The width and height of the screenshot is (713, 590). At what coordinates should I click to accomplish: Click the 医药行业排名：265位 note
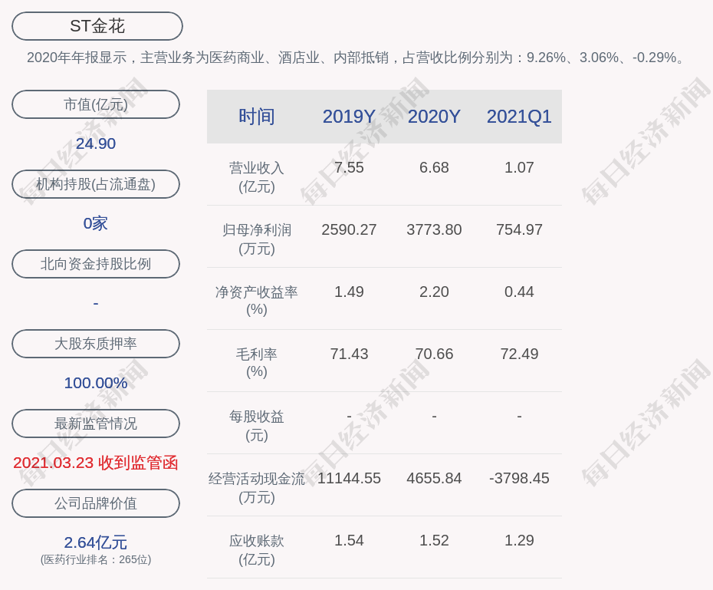96,559
